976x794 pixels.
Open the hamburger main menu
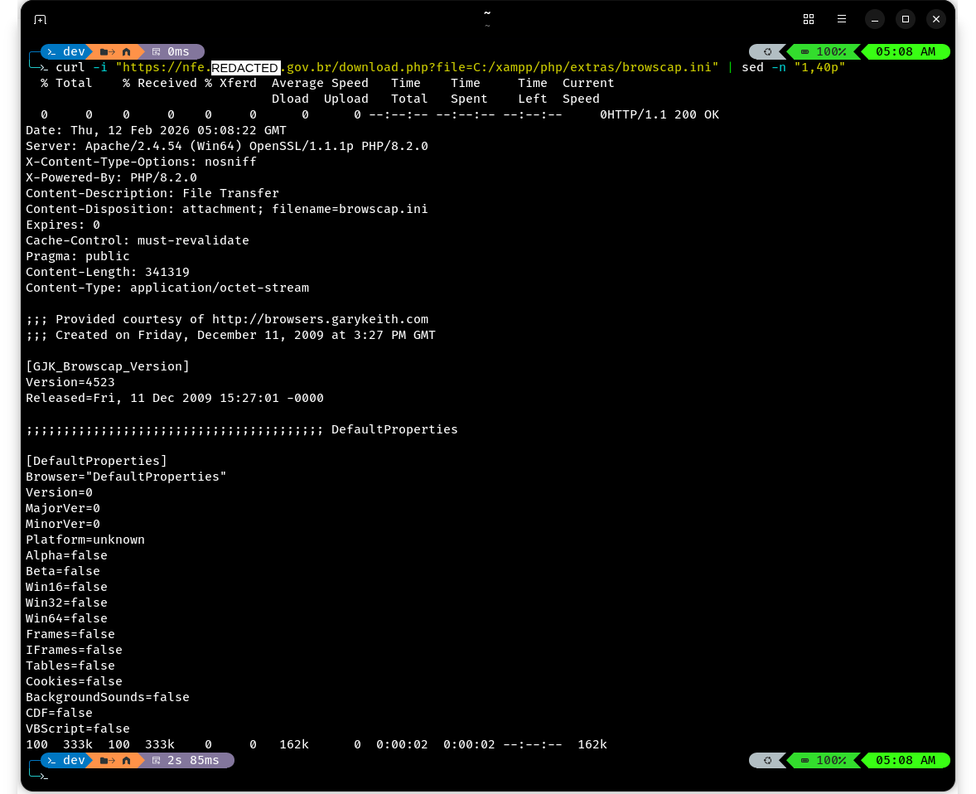[x=842, y=19]
